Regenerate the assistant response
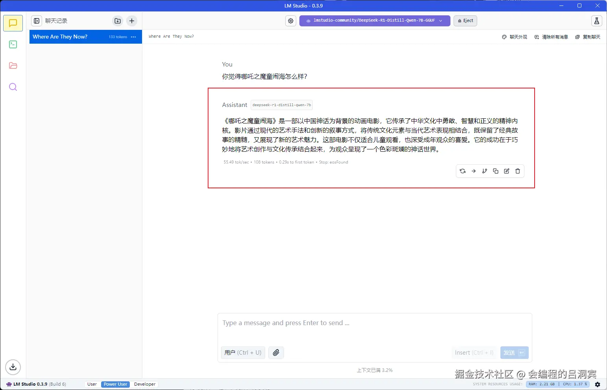 tap(462, 171)
